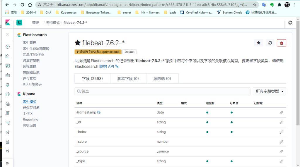This screenshot has width=300, height=167.
Task: Open the System Check bookmark
Action: coord(229,12)
